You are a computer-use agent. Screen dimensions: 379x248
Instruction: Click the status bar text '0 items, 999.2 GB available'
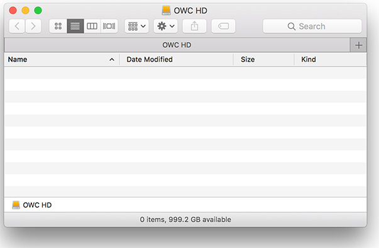click(x=185, y=220)
